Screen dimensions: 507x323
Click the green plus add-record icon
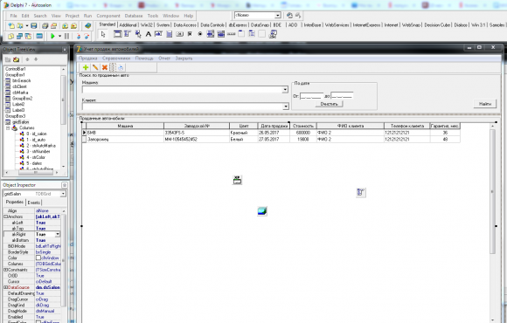tap(86, 67)
